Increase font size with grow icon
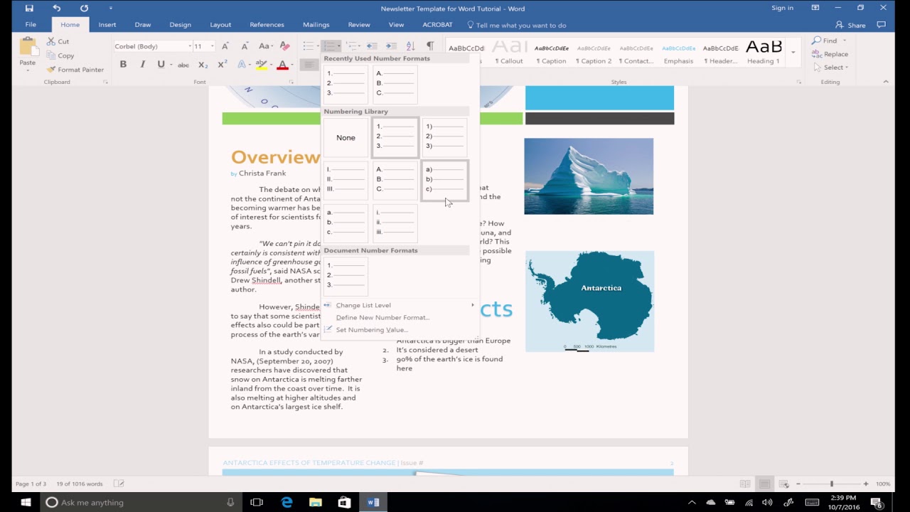 coord(225,46)
